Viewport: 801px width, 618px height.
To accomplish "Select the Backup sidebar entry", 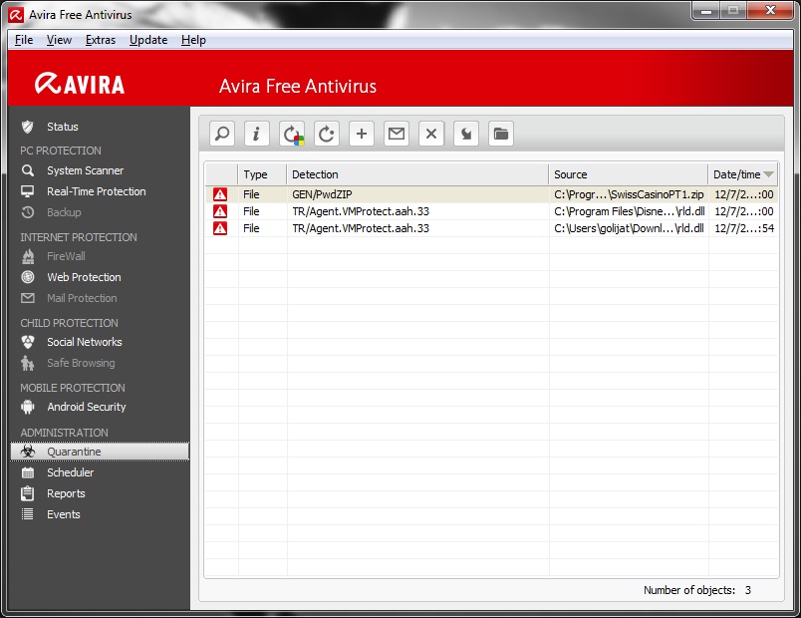I will (64, 212).
